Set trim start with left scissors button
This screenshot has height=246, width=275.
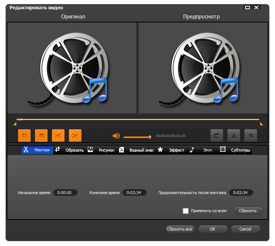coord(58,136)
